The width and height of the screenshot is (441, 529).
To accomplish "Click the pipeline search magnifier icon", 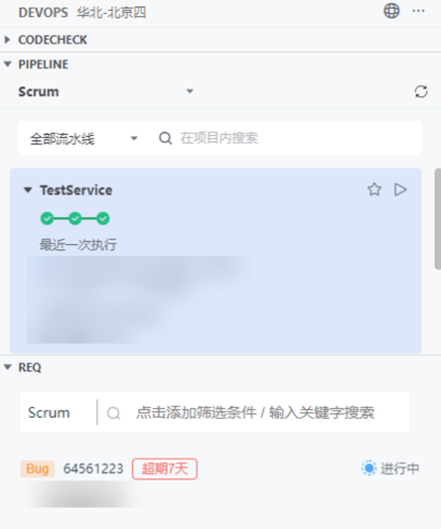I will tap(165, 138).
